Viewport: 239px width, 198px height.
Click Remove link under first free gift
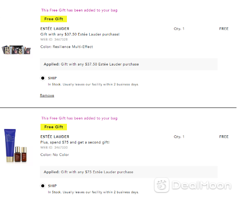pyautogui.click(x=47, y=95)
